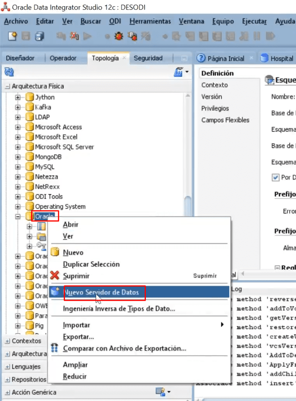
Task: Click the Hospital editor tab icon
Action: click(x=264, y=58)
